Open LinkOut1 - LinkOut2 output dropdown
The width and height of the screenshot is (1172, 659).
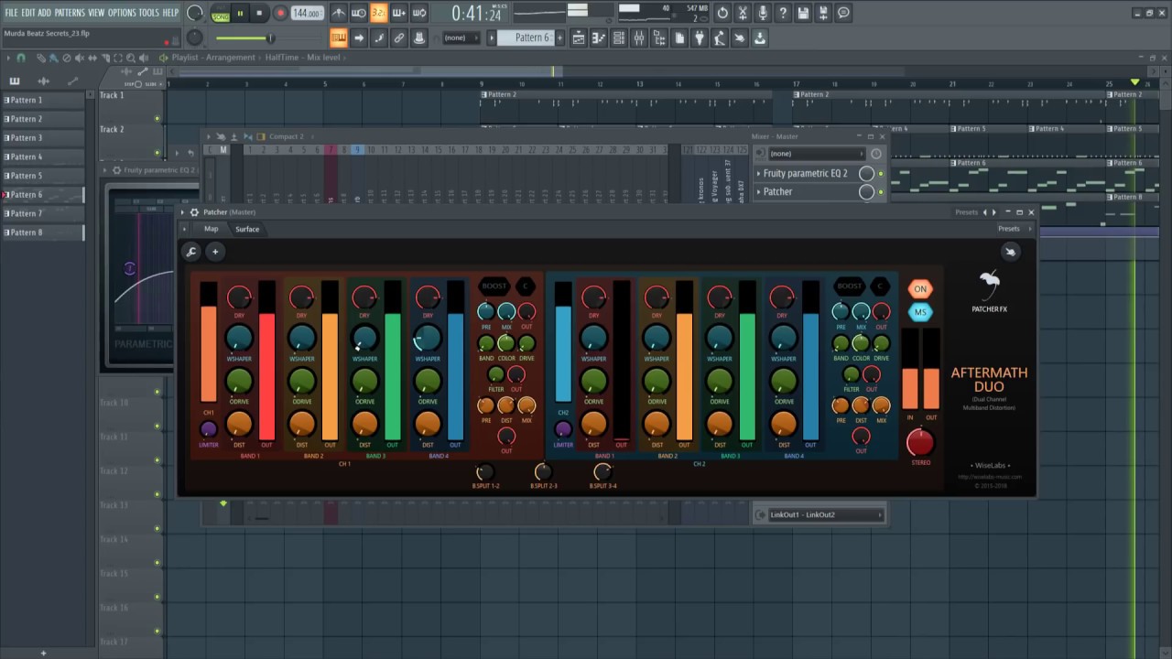tap(825, 514)
